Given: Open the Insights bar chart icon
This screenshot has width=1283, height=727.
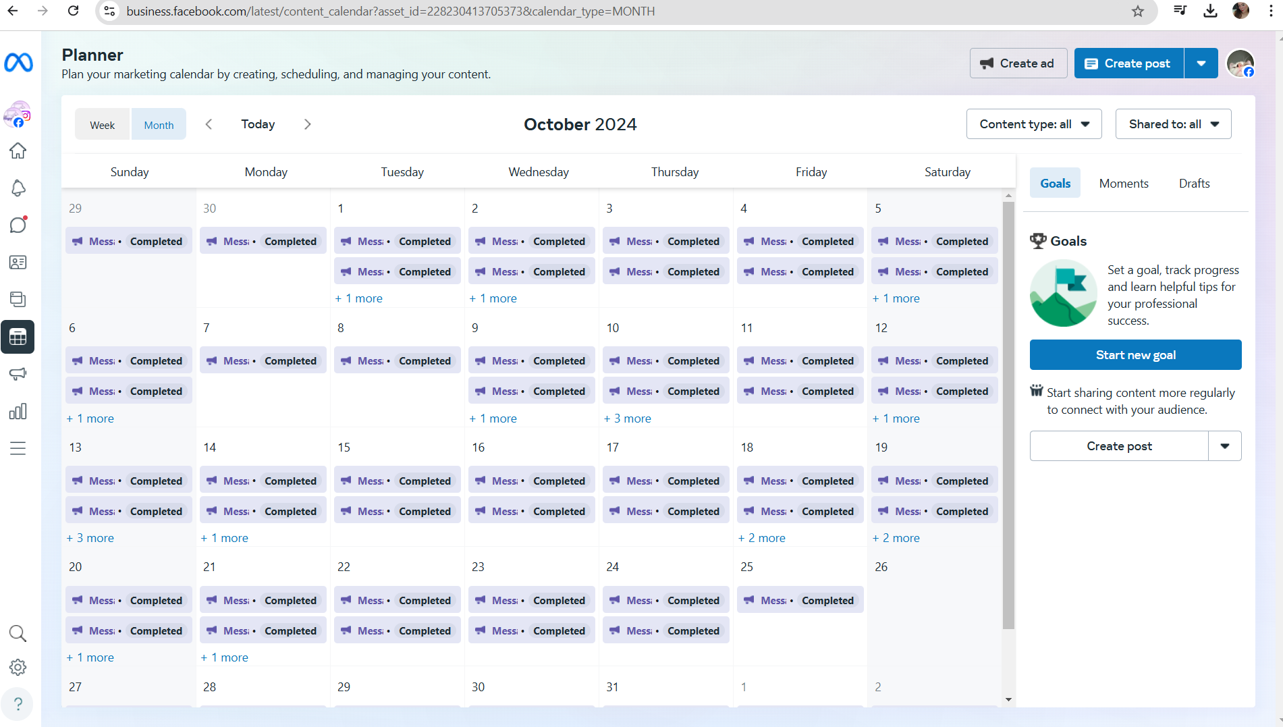Looking at the screenshot, I should click(x=18, y=411).
